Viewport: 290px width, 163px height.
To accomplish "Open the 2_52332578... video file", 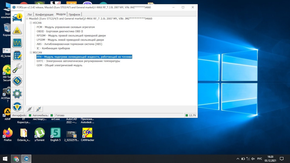I will point(71,136).
